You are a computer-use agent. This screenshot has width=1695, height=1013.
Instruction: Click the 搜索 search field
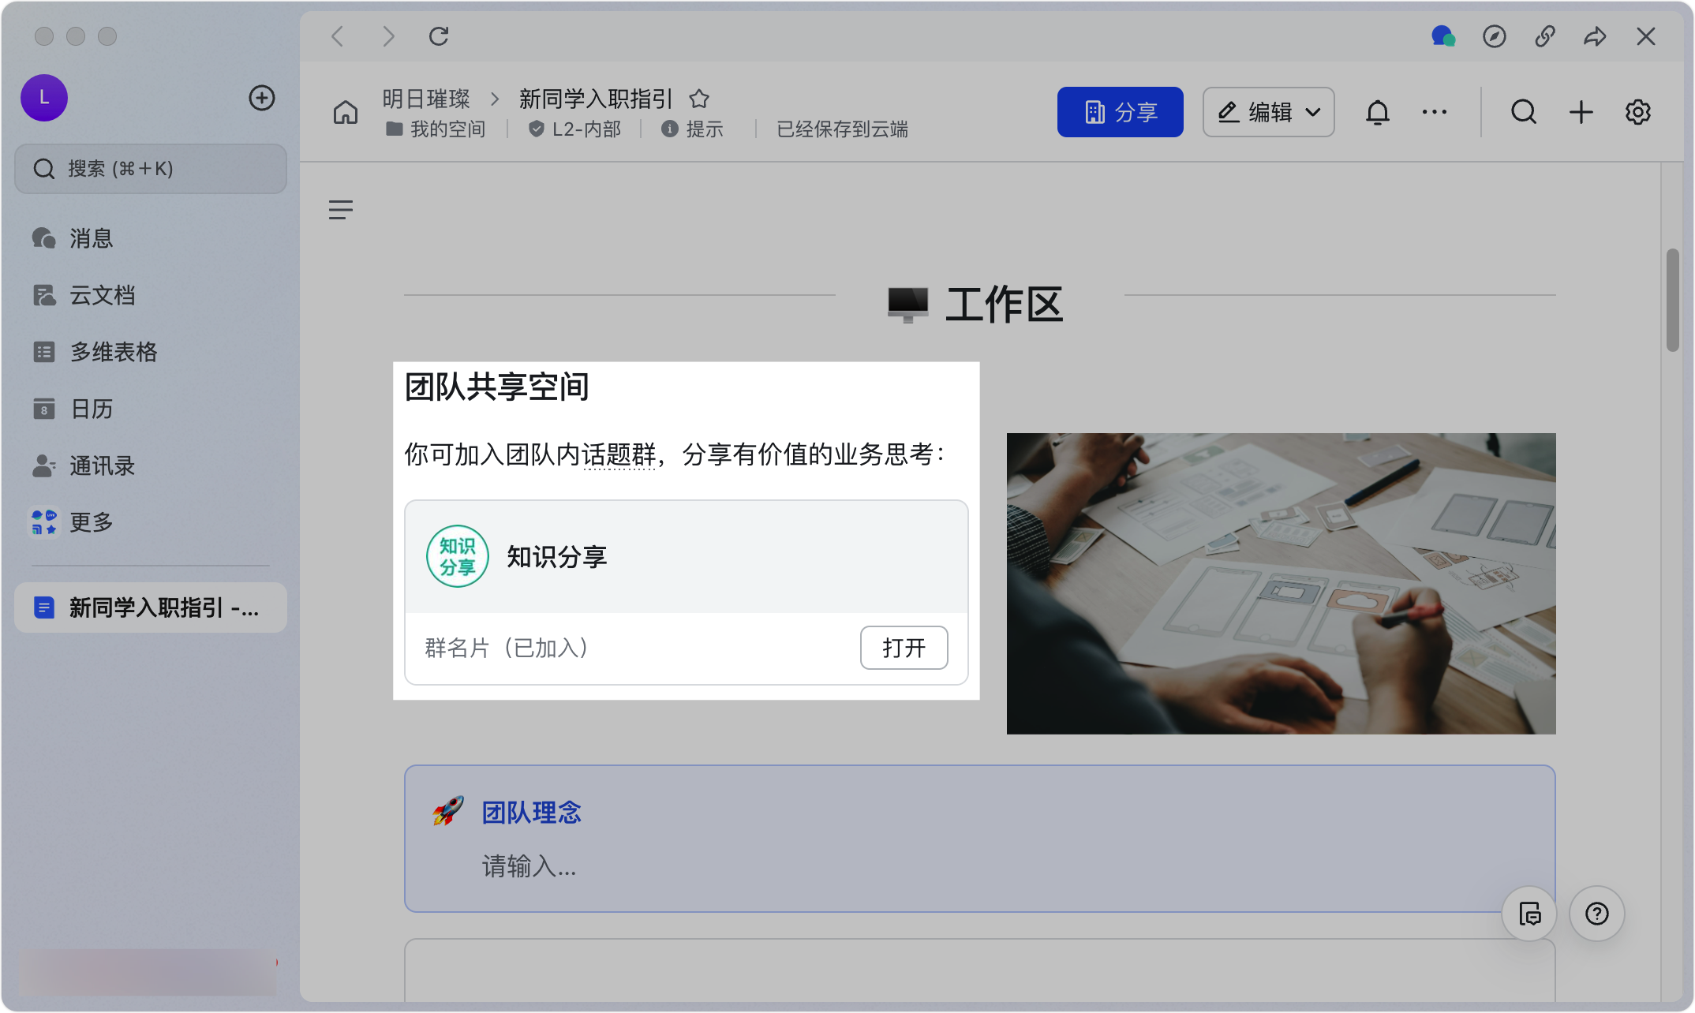pos(150,169)
